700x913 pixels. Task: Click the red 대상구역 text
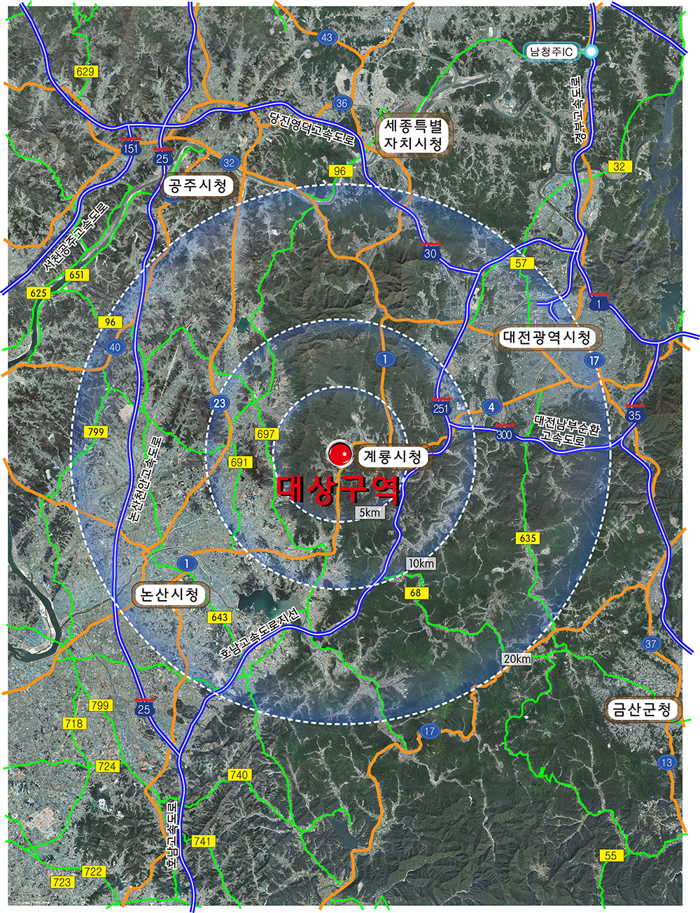338,491
